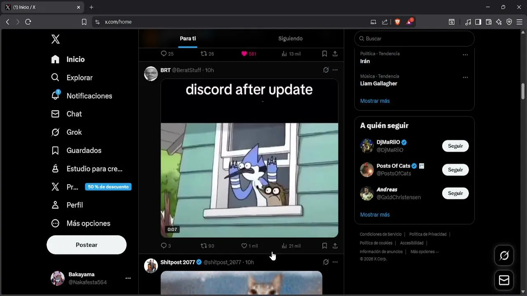The width and height of the screenshot is (527, 296).
Task: Repost the BRT post with 90 reposts
Action: [x=207, y=246]
